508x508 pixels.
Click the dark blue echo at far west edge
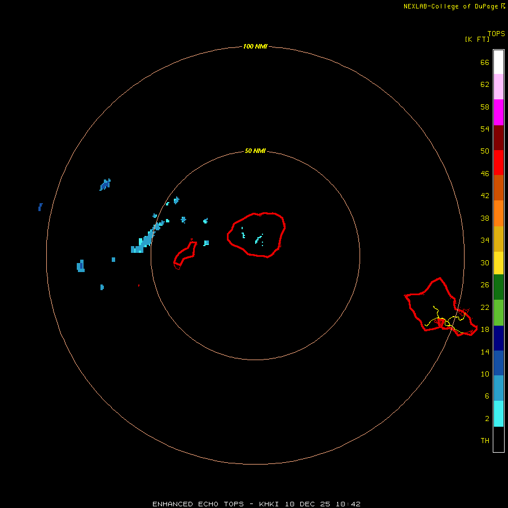click(40, 207)
